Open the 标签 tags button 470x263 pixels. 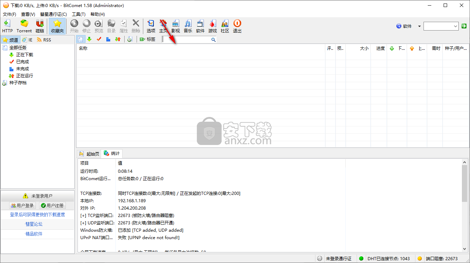(x=148, y=39)
